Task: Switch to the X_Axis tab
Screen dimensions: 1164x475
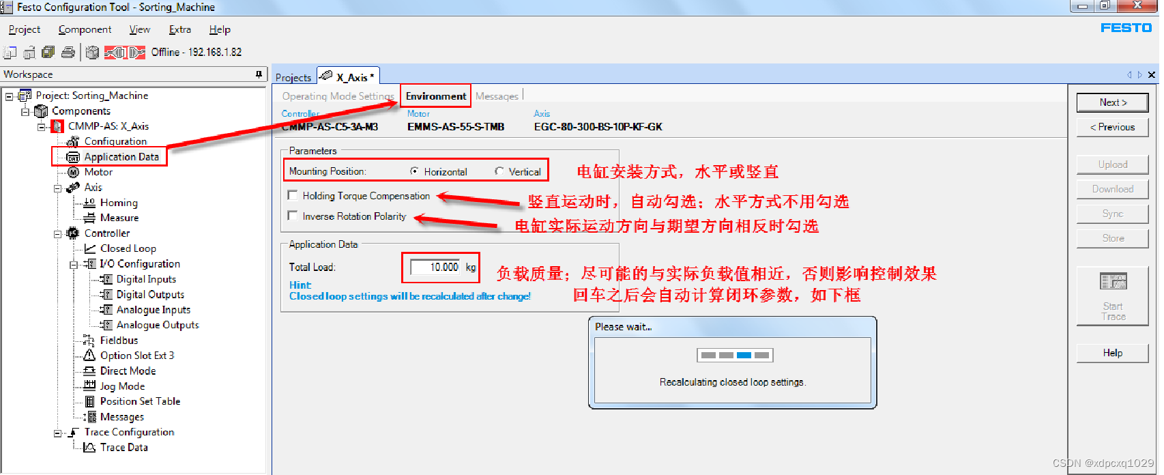Action: pos(348,76)
